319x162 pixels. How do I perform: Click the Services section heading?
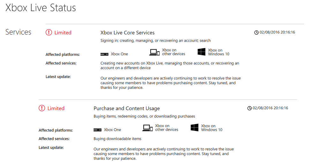click(18, 32)
